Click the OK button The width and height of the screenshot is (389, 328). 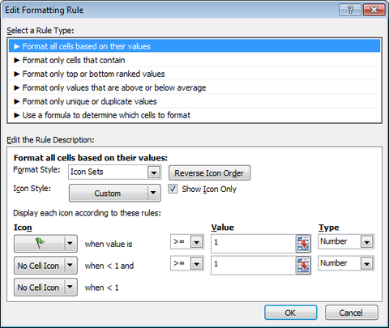(x=291, y=313)
